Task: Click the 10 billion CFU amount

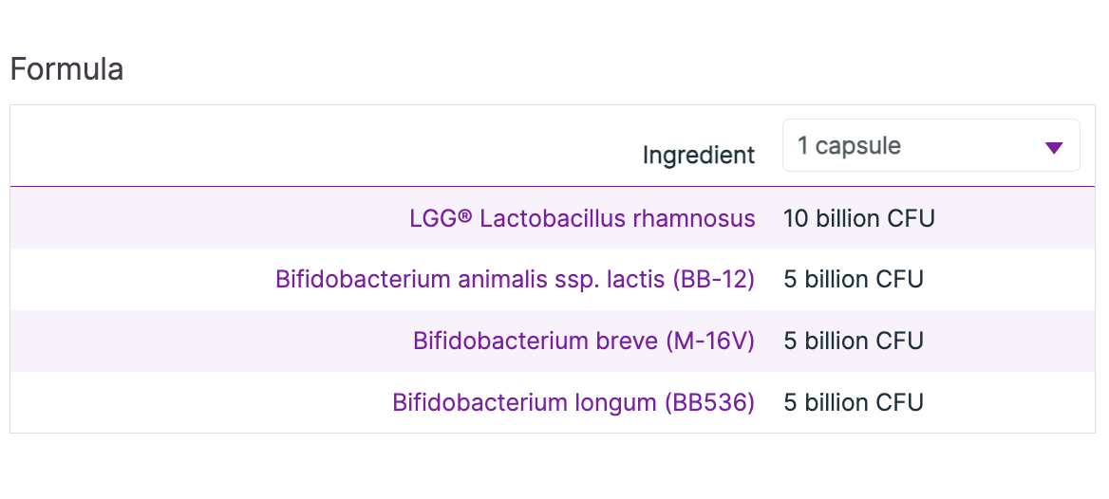Action: 858,219
